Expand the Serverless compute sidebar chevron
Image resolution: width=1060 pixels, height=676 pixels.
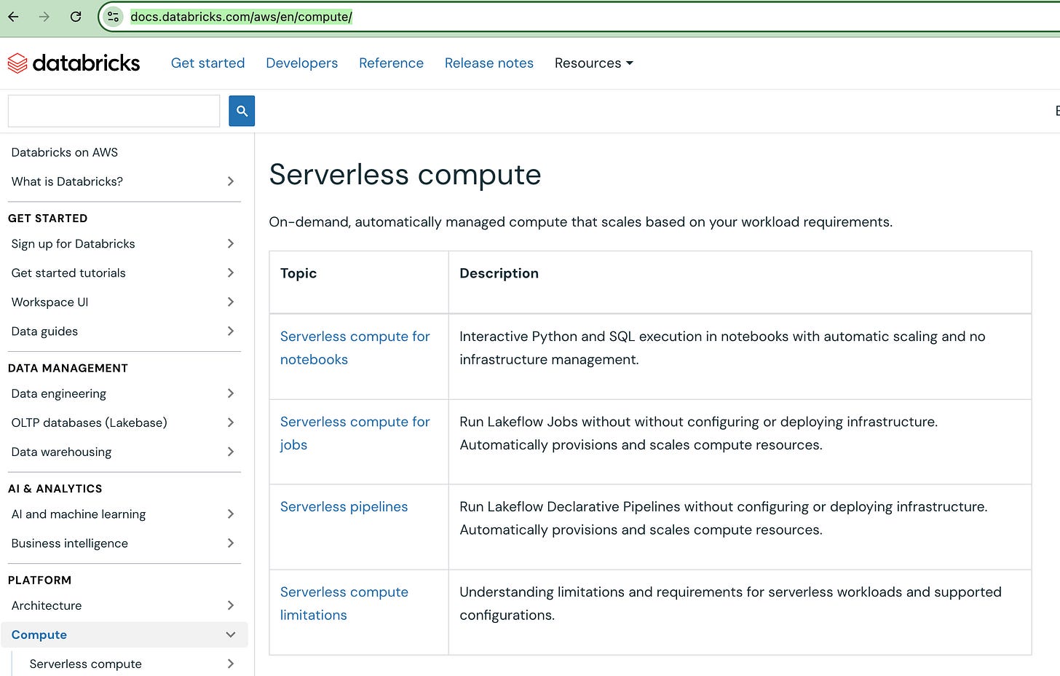[230, 664]
